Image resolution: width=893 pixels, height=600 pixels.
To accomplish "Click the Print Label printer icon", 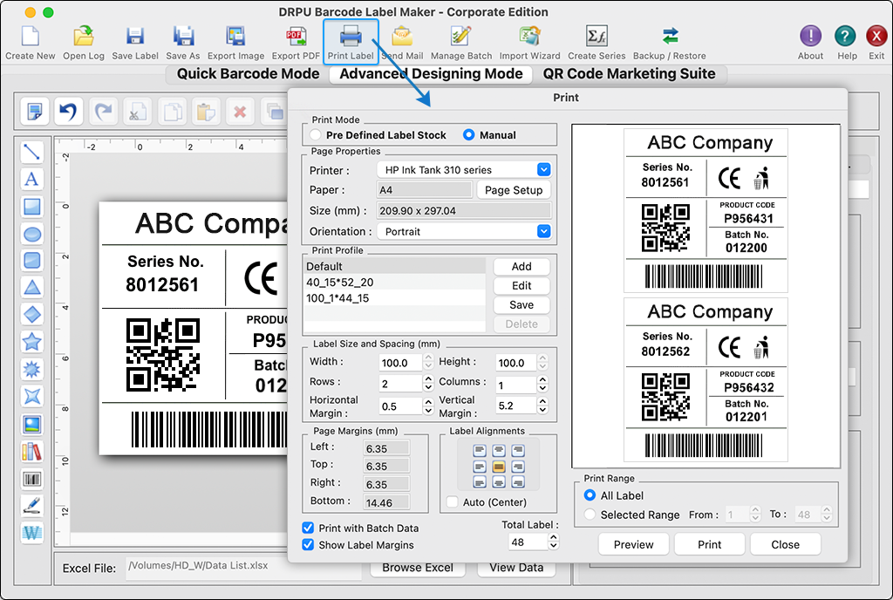I will [351, 37].
